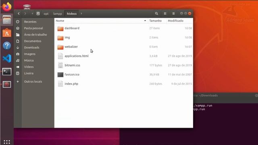Open the hamburger options menu
Image resolution: width=258 pixels, height=145 pixels.
(x=173, y=13)
